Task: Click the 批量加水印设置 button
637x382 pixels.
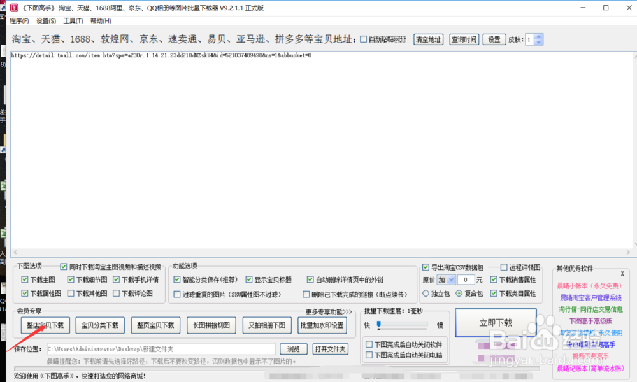Action: (x=322, y=325)
